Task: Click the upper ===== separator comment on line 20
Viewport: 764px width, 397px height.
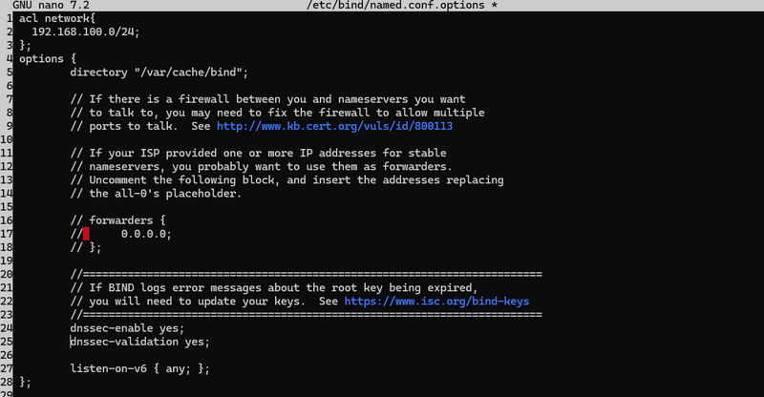Action: coord(306,275)
